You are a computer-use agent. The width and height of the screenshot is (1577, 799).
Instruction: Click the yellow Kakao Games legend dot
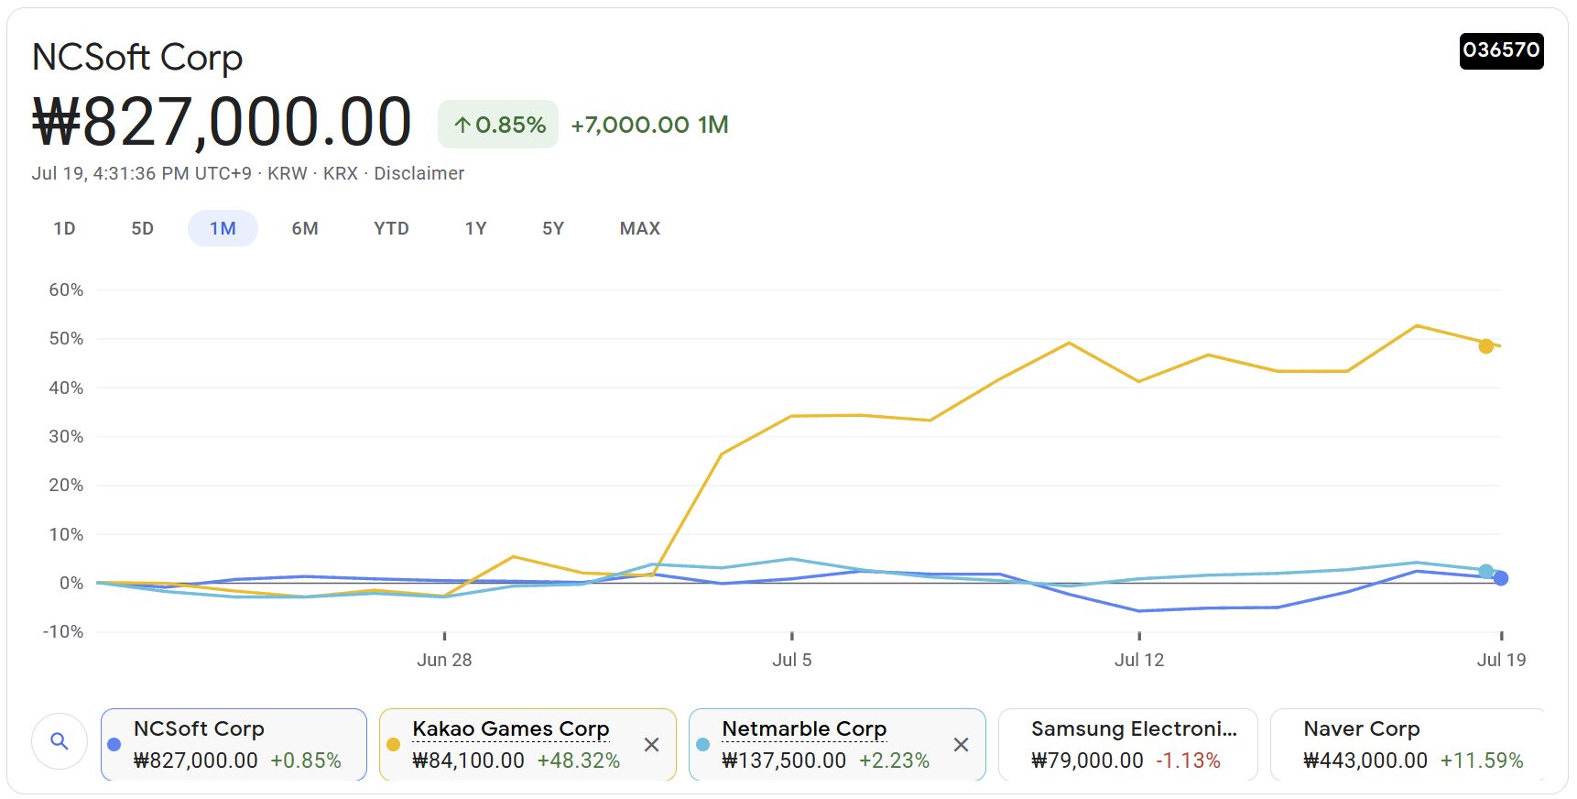(x=394, y=745)
